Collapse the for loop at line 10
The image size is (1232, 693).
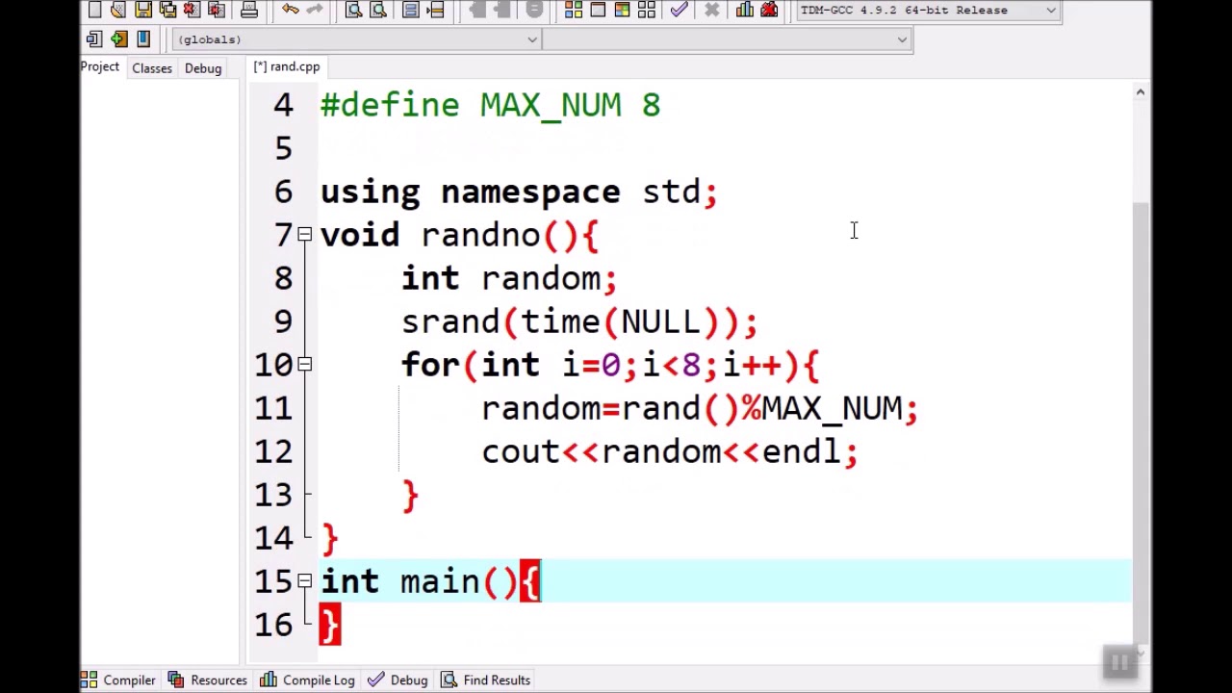point(304,365)
